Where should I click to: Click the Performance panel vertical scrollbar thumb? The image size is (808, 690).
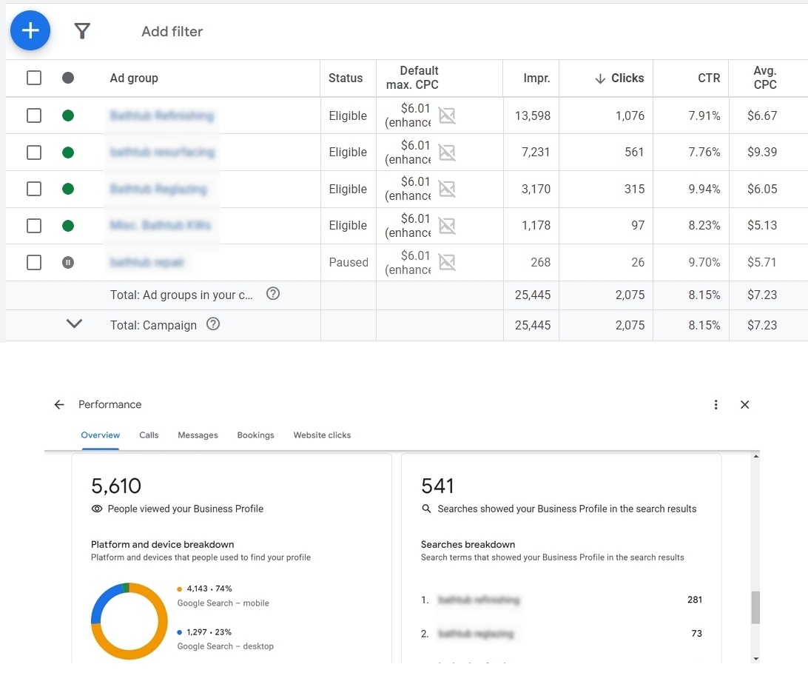tap(755, 607)
